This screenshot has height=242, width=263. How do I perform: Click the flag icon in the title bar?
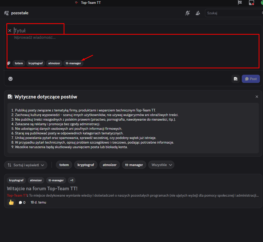tap(240, 3)
